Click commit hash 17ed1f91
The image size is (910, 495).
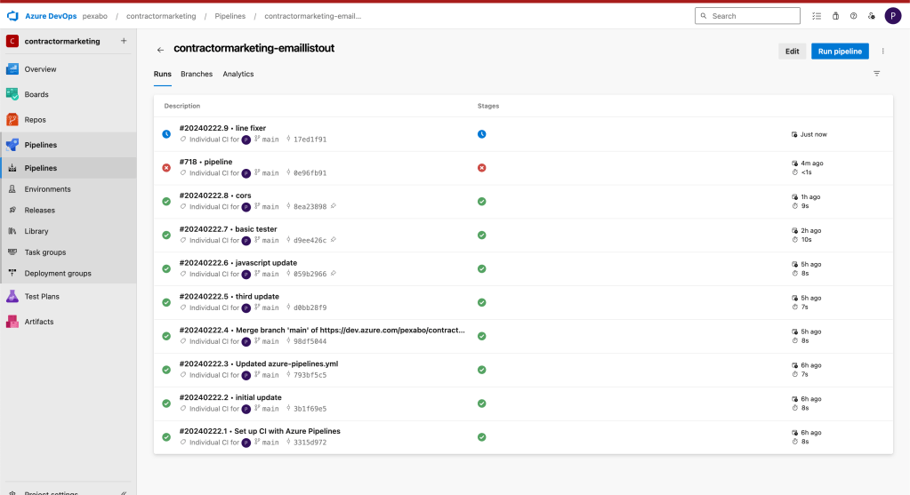click(310, 140)
